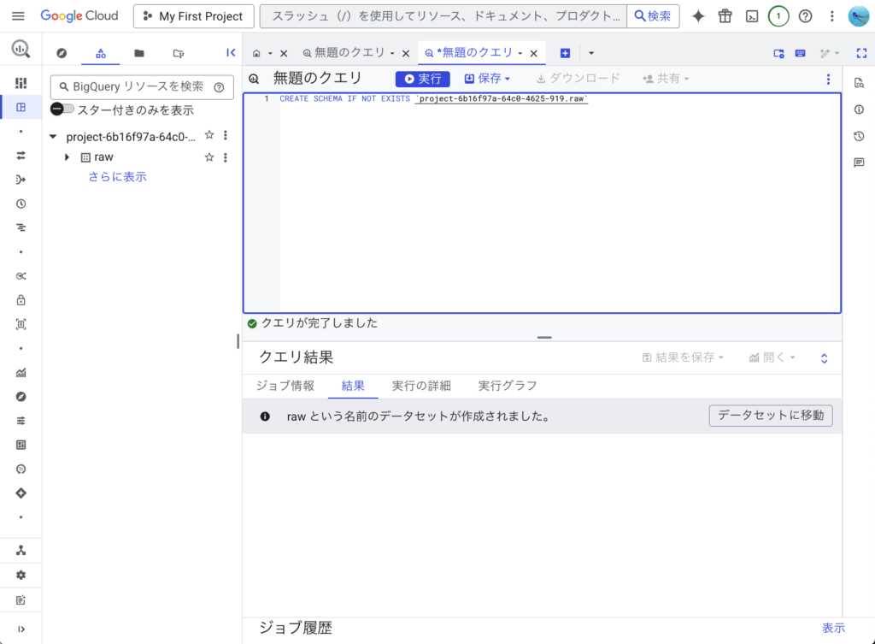Collapse the project-6b16f97a tree node
This screenshot has width=875, height=644.
(x=53, y=136)
